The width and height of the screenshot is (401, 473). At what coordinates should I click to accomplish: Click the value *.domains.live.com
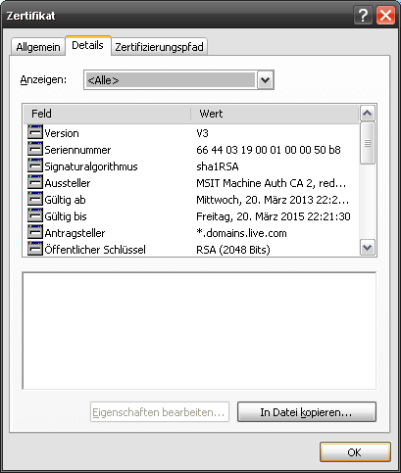[x=241, y=233]
